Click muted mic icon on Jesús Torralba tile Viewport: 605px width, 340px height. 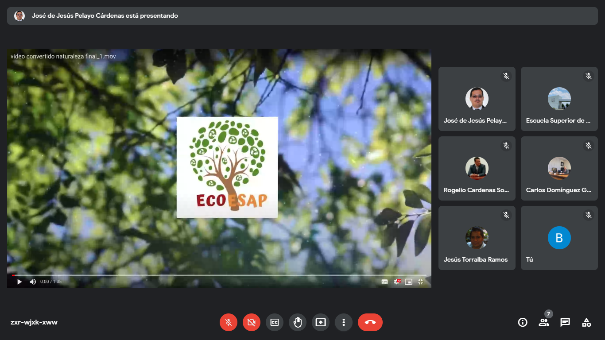tap(506, 215)
